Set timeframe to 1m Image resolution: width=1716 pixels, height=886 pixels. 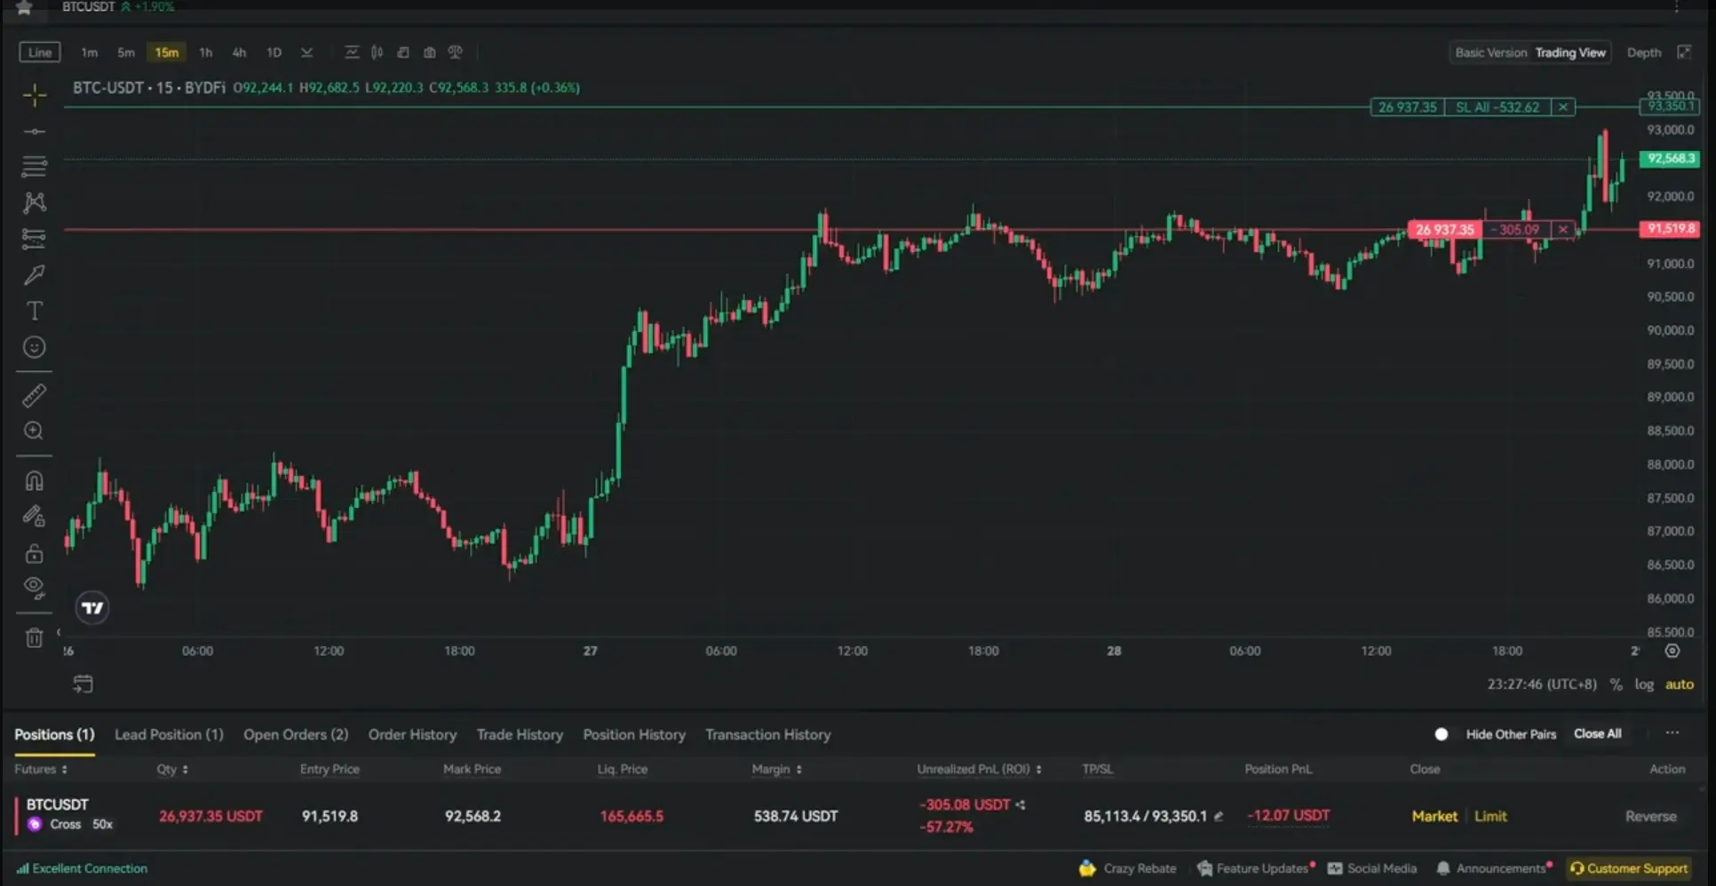tap(90, 52)
